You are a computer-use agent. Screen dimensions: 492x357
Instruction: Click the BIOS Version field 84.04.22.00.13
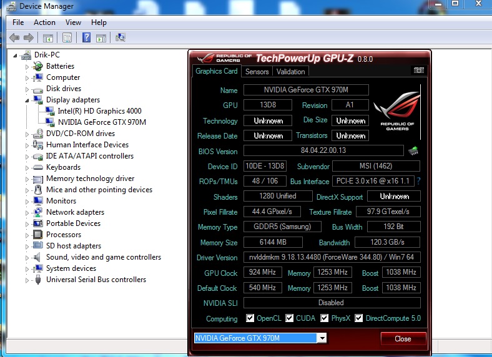(x=323, y=150)
